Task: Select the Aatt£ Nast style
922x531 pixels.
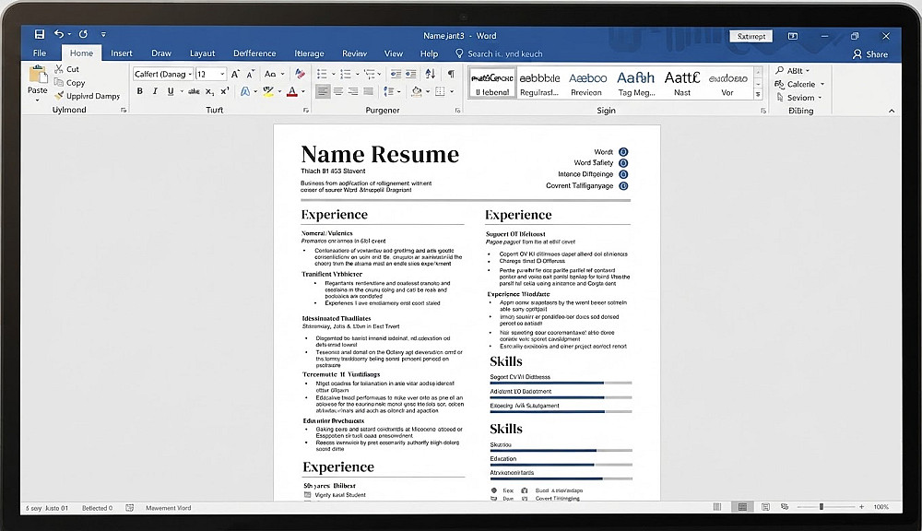Action: [x=682, y=84]
